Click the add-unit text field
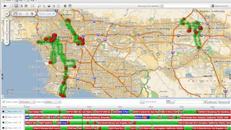 pos(189,102)
